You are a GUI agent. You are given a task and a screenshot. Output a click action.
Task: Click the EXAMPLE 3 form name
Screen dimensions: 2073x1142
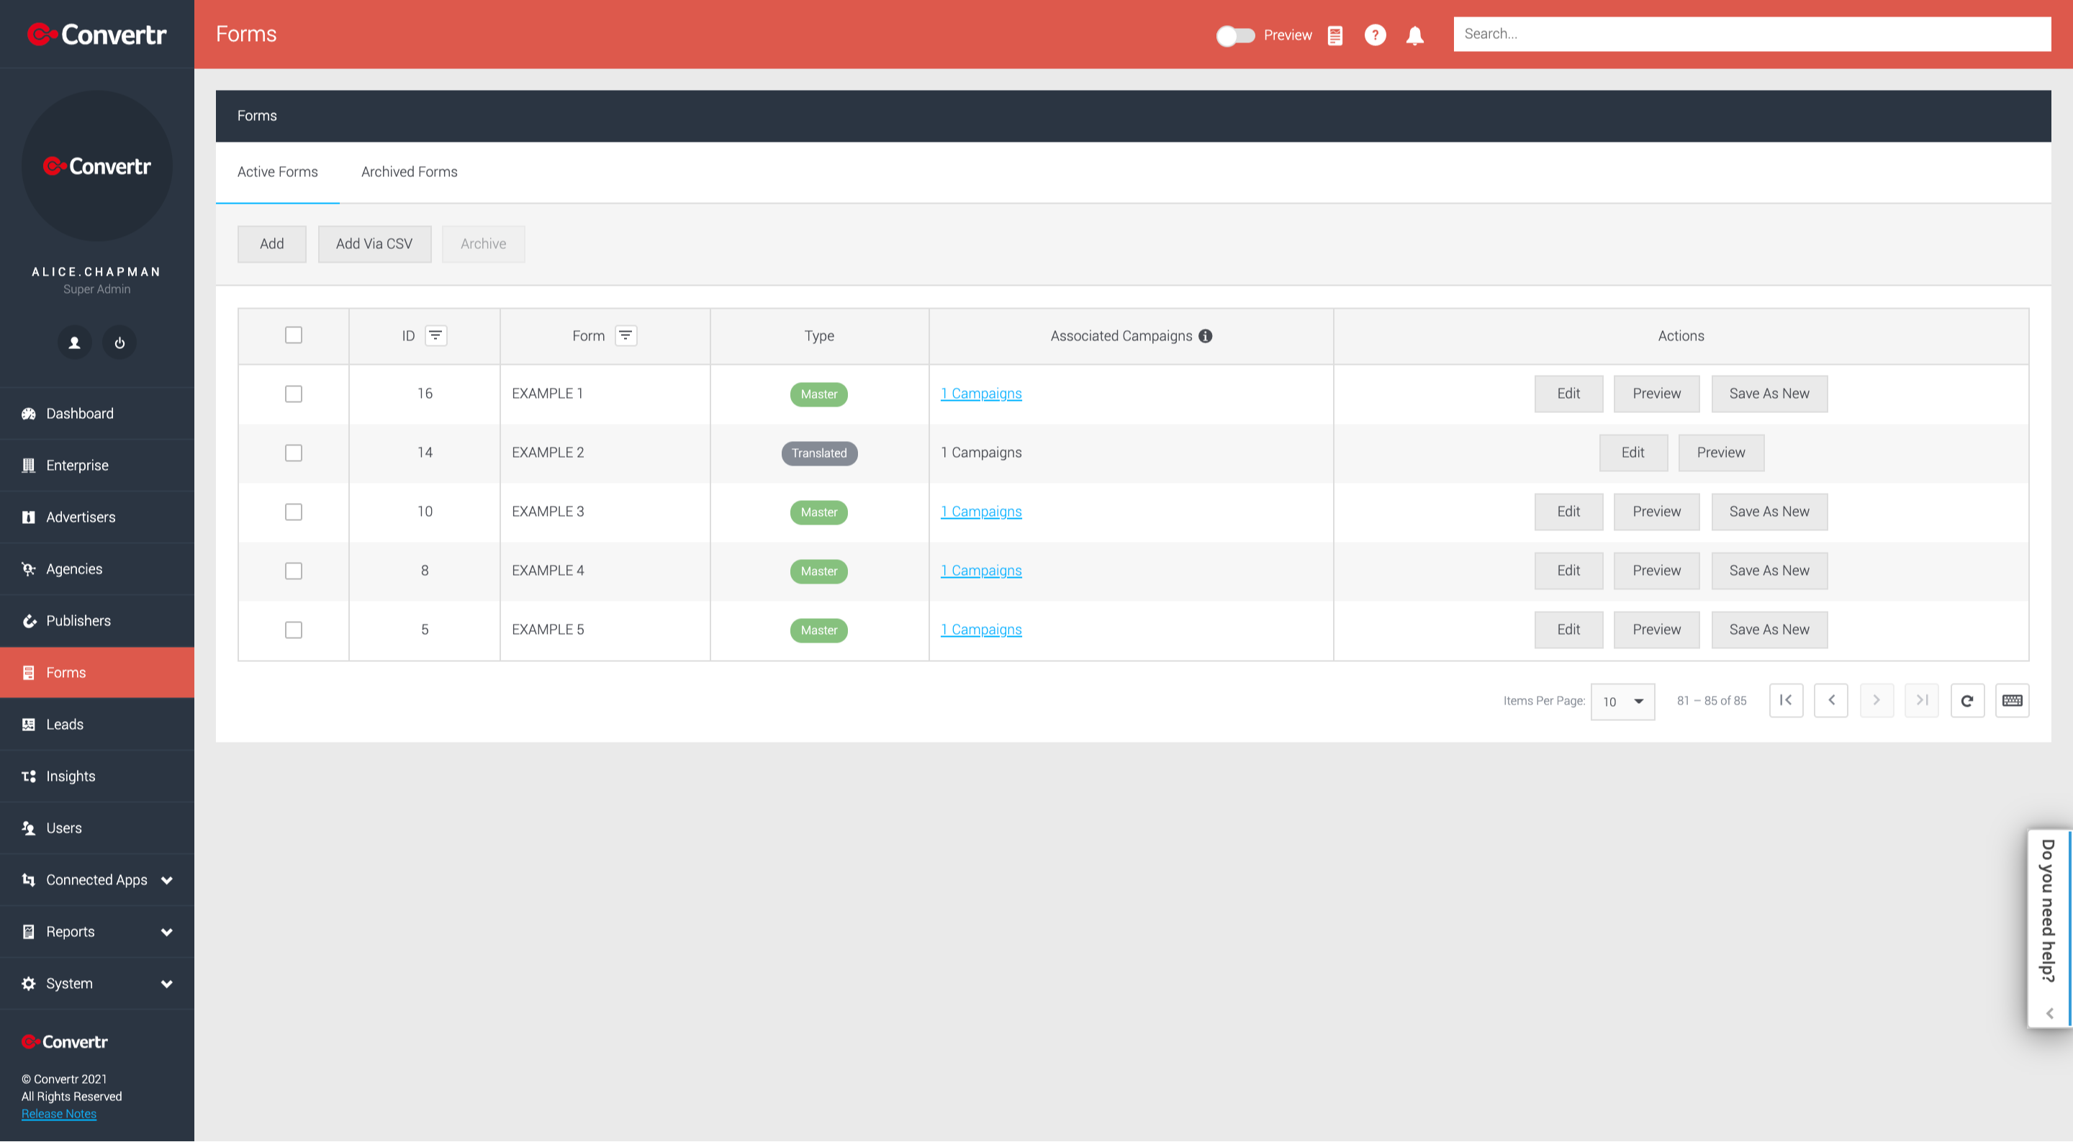click(547, 512)
